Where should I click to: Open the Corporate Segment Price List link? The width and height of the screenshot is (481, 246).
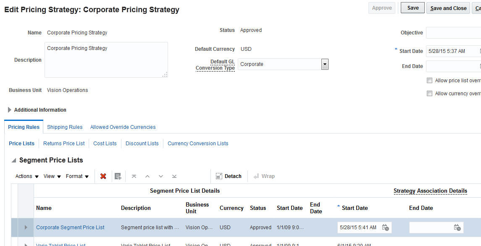click(x=70, y=227)
